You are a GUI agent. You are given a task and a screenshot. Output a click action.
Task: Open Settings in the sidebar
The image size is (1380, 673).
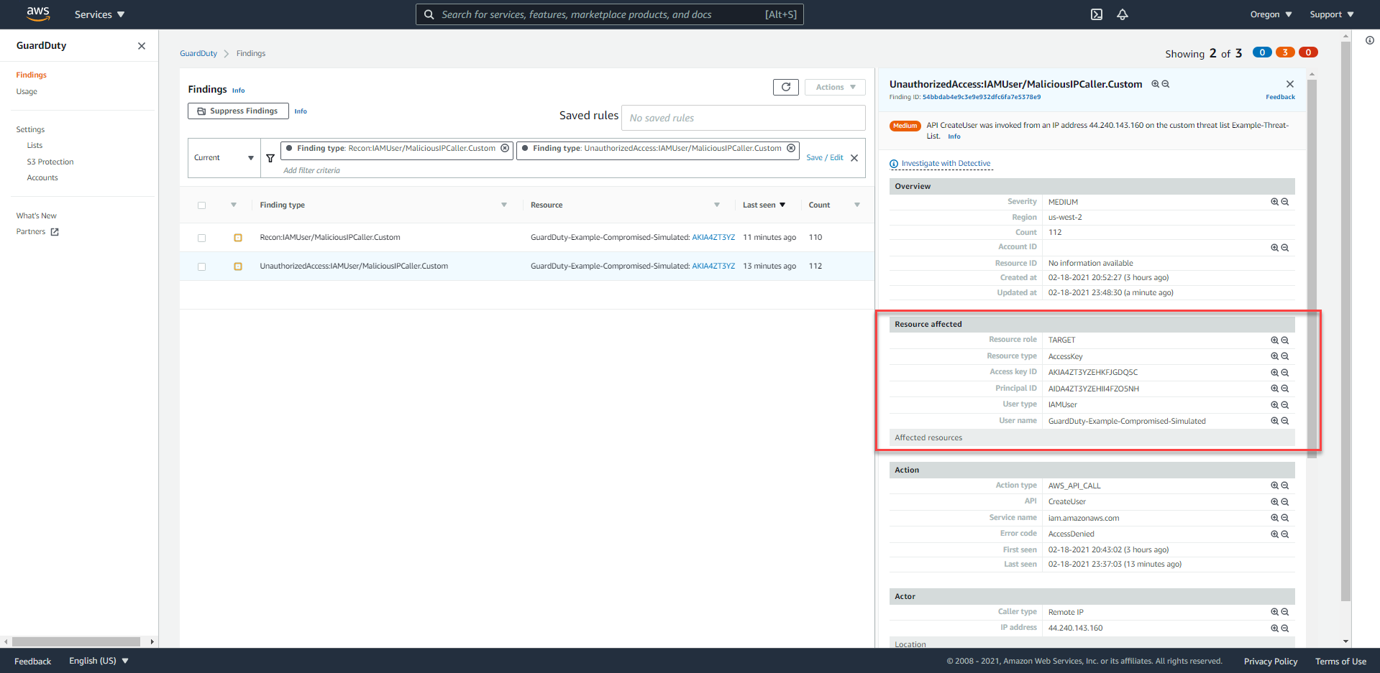(30, 129)
